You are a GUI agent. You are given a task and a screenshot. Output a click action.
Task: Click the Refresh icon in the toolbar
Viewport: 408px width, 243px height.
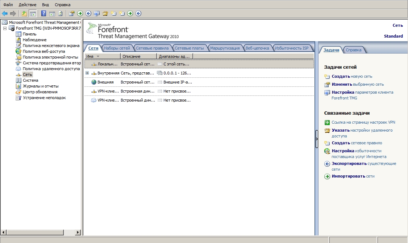click(x=60, y=13)
